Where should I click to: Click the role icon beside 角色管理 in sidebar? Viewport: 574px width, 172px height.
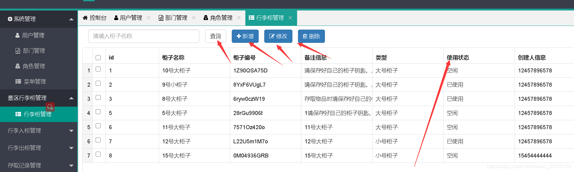[18, 66]
